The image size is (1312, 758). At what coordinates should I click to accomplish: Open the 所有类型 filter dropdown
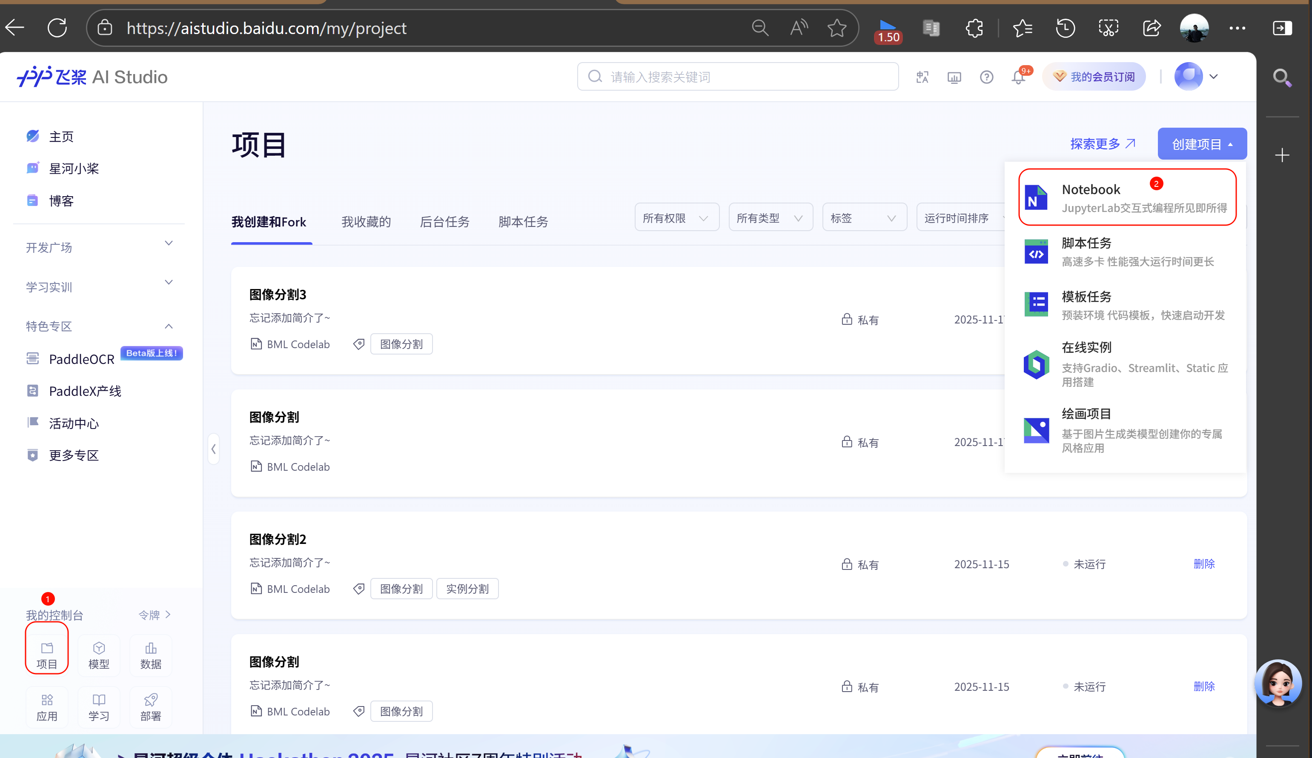[770, 217]
